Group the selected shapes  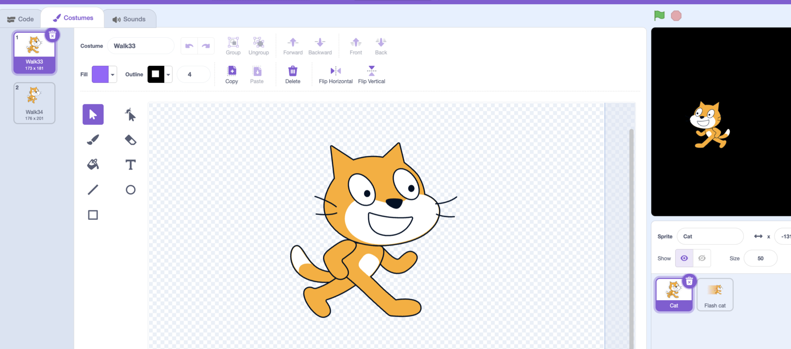click(233, 46)
